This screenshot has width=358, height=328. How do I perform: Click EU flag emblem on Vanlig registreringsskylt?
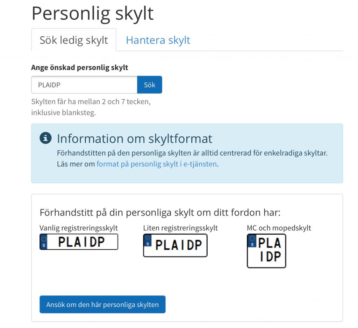pyautogui.click(x=44, y=242)
